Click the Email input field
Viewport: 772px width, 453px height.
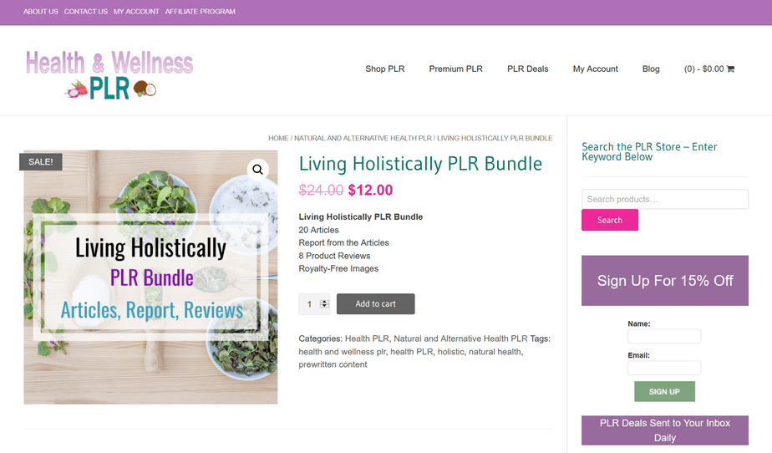pyautogui.click(x=664, y=368)
